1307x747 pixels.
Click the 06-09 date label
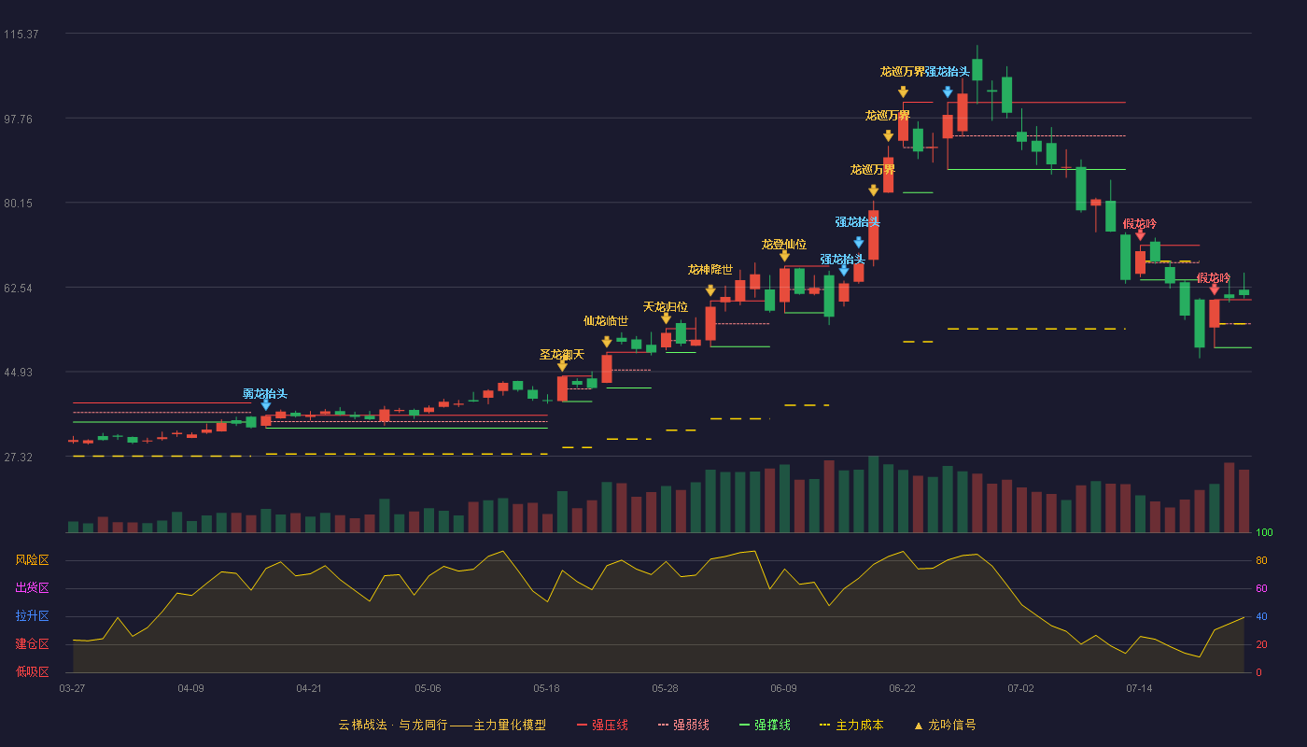tap(783, 688)
